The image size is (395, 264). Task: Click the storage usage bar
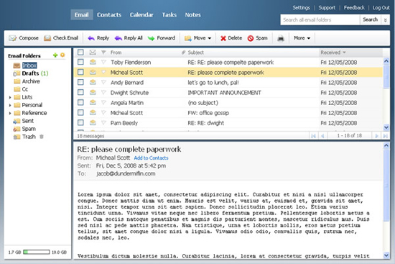pyautogui.click(x=37, y=252)
